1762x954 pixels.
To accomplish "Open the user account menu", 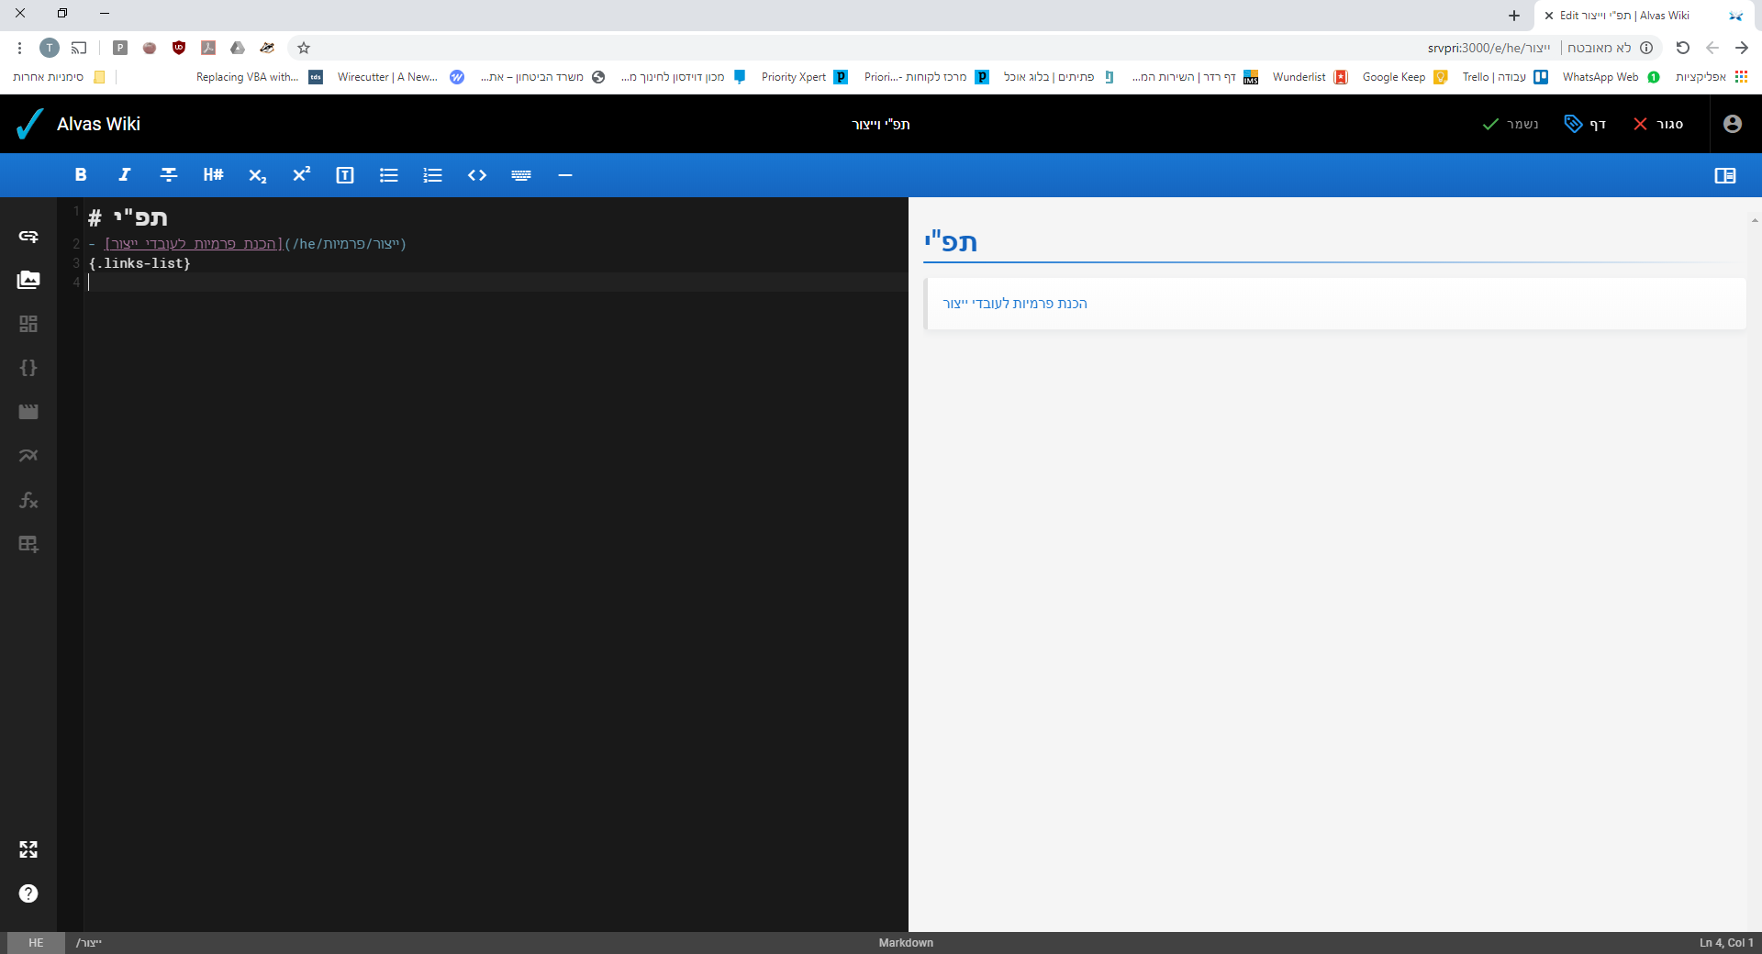I will pyautogui.click(x=1733, y=124).
